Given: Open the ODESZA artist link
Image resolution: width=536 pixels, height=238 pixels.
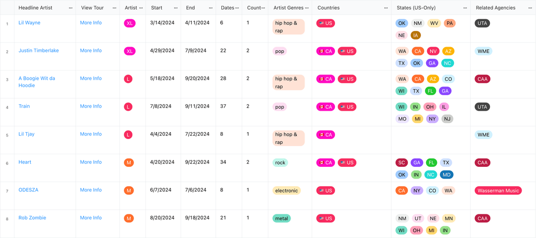Looking at the screenshot, I should (x=28, y=190).
